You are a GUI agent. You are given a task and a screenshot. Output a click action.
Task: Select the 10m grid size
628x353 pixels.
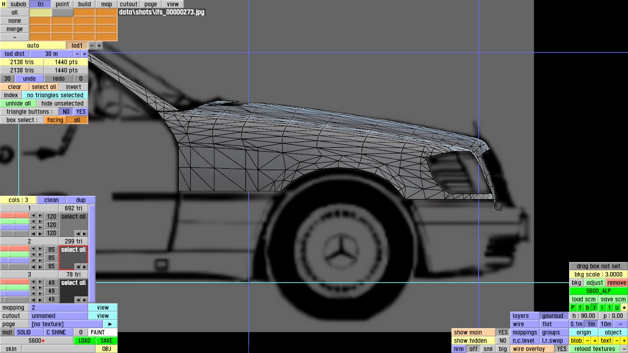606,324
